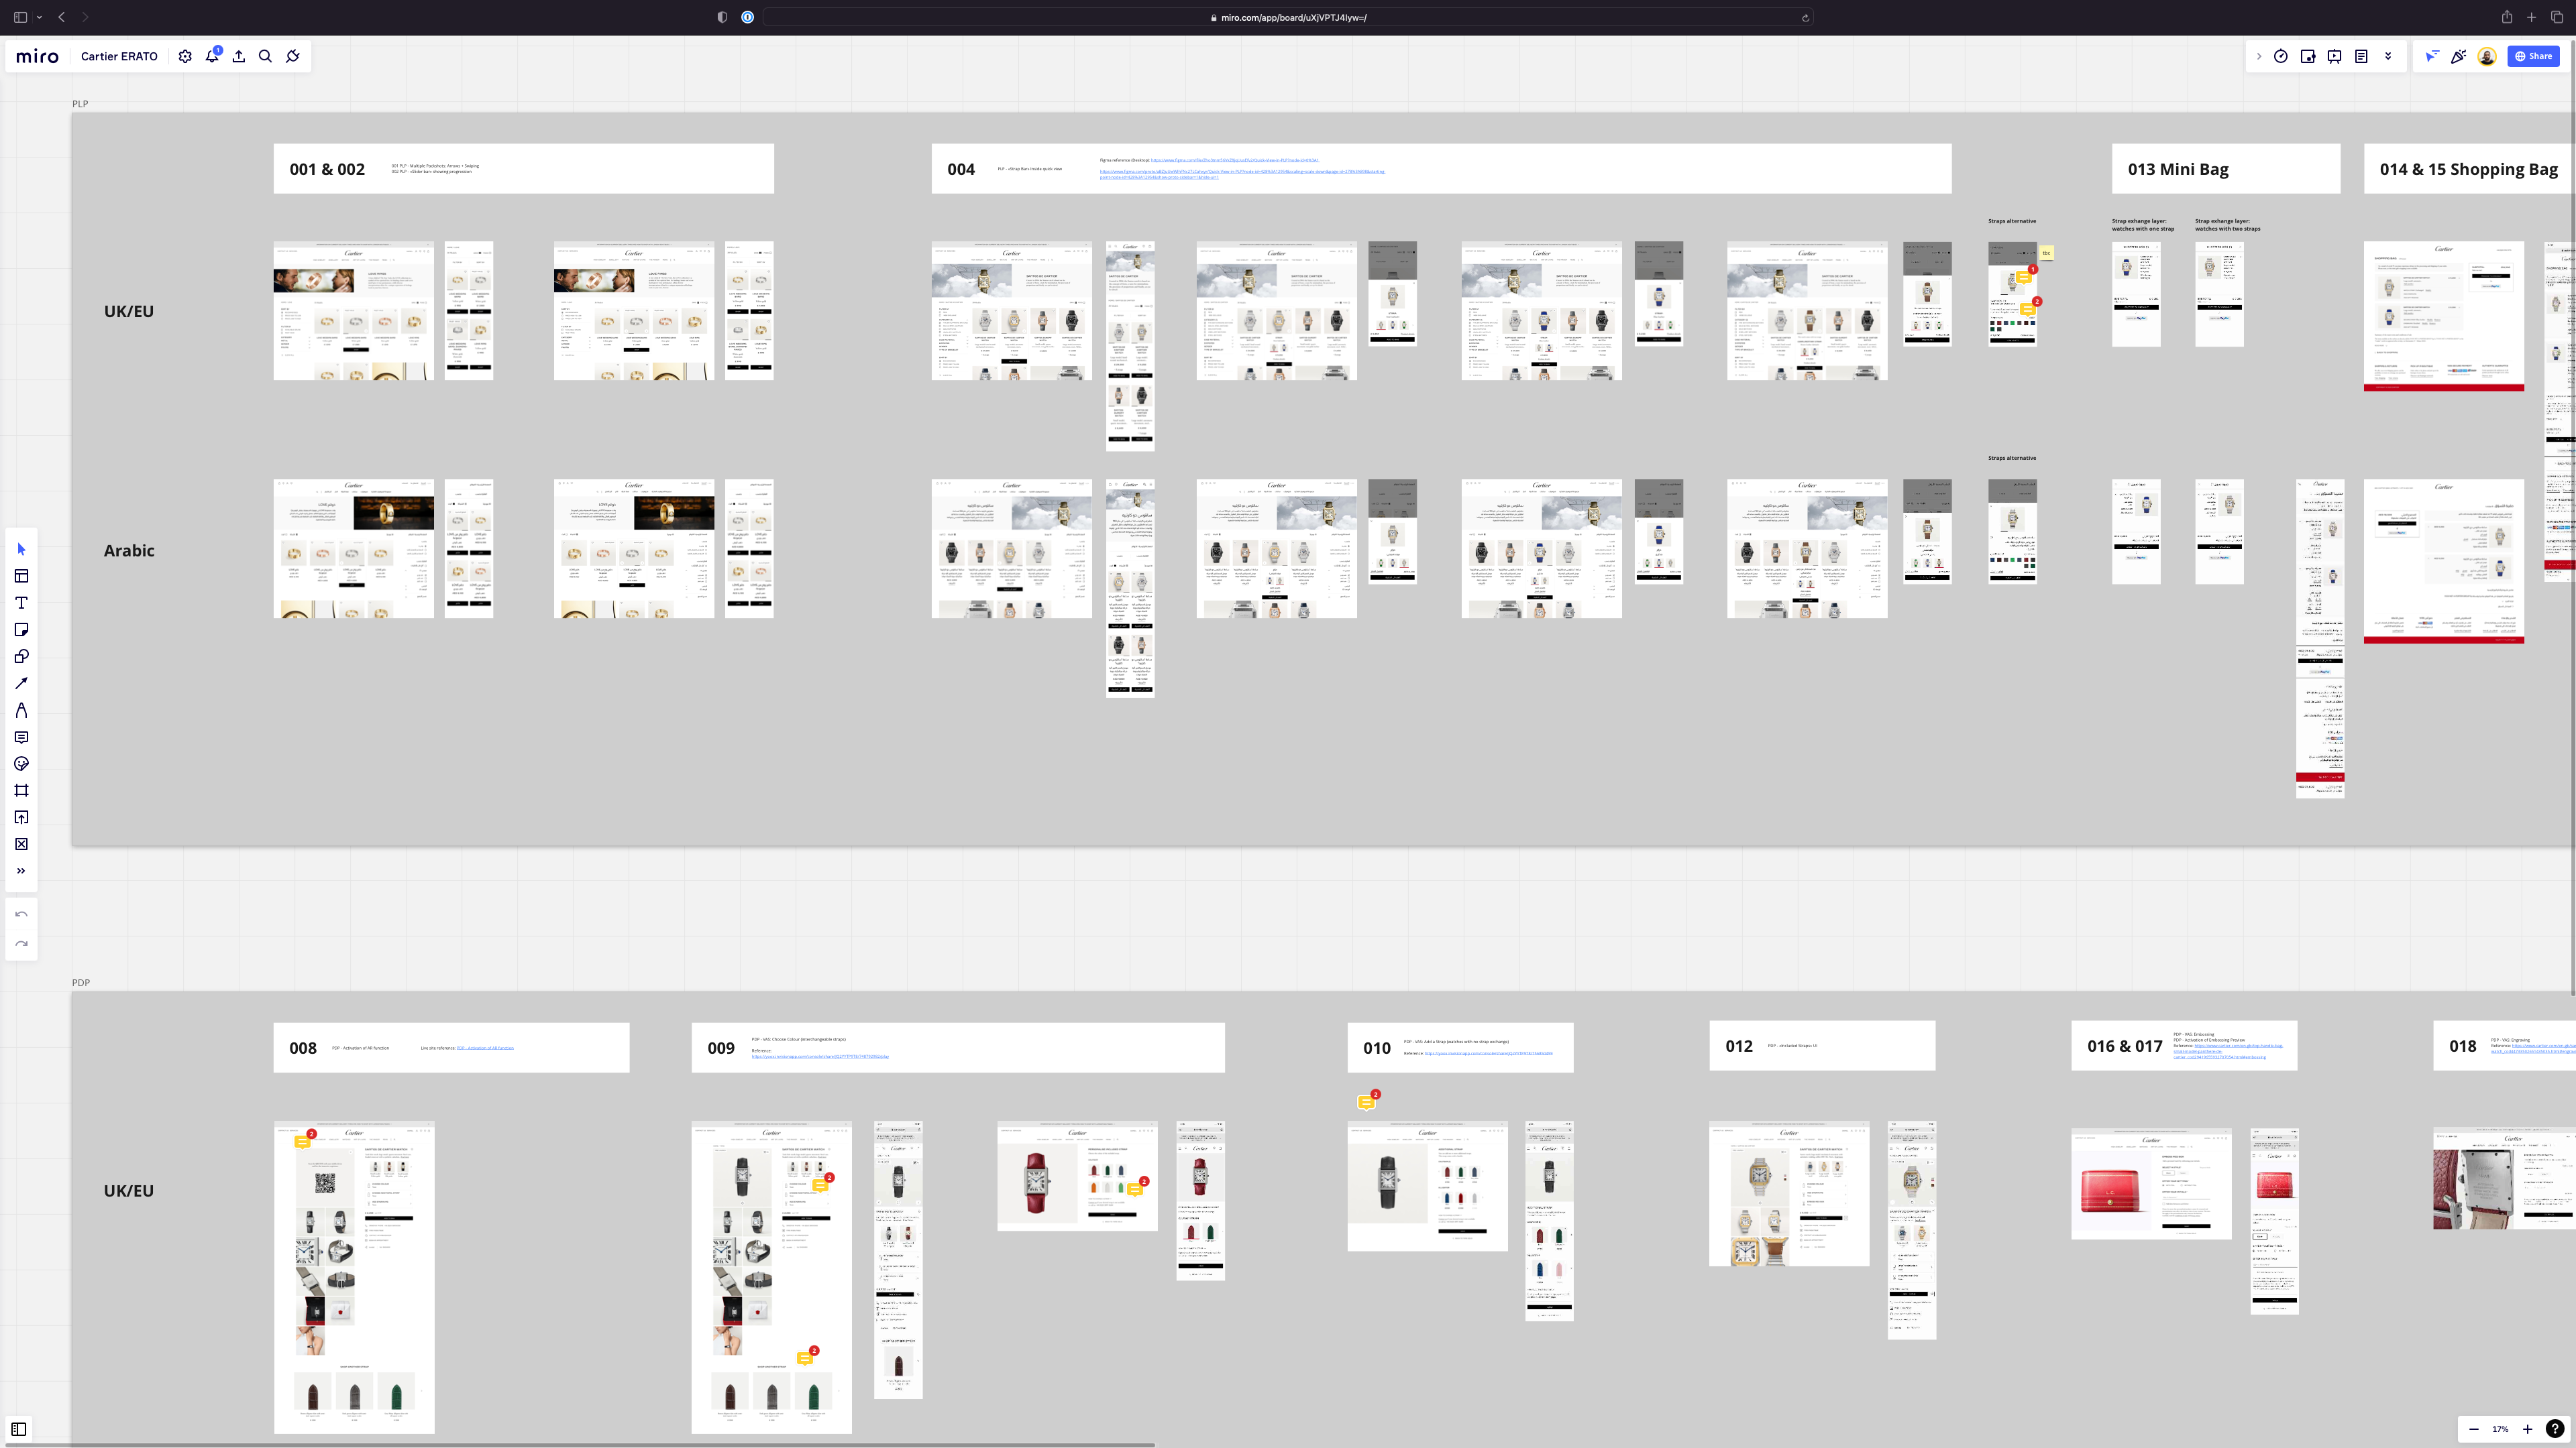Expand more tools in left toolbar
Viewport: 2576px width, 1448px height.
click(x=21, y=871)
